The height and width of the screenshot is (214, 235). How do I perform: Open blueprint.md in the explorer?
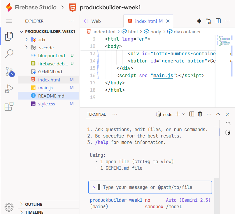tap(49, 55)
